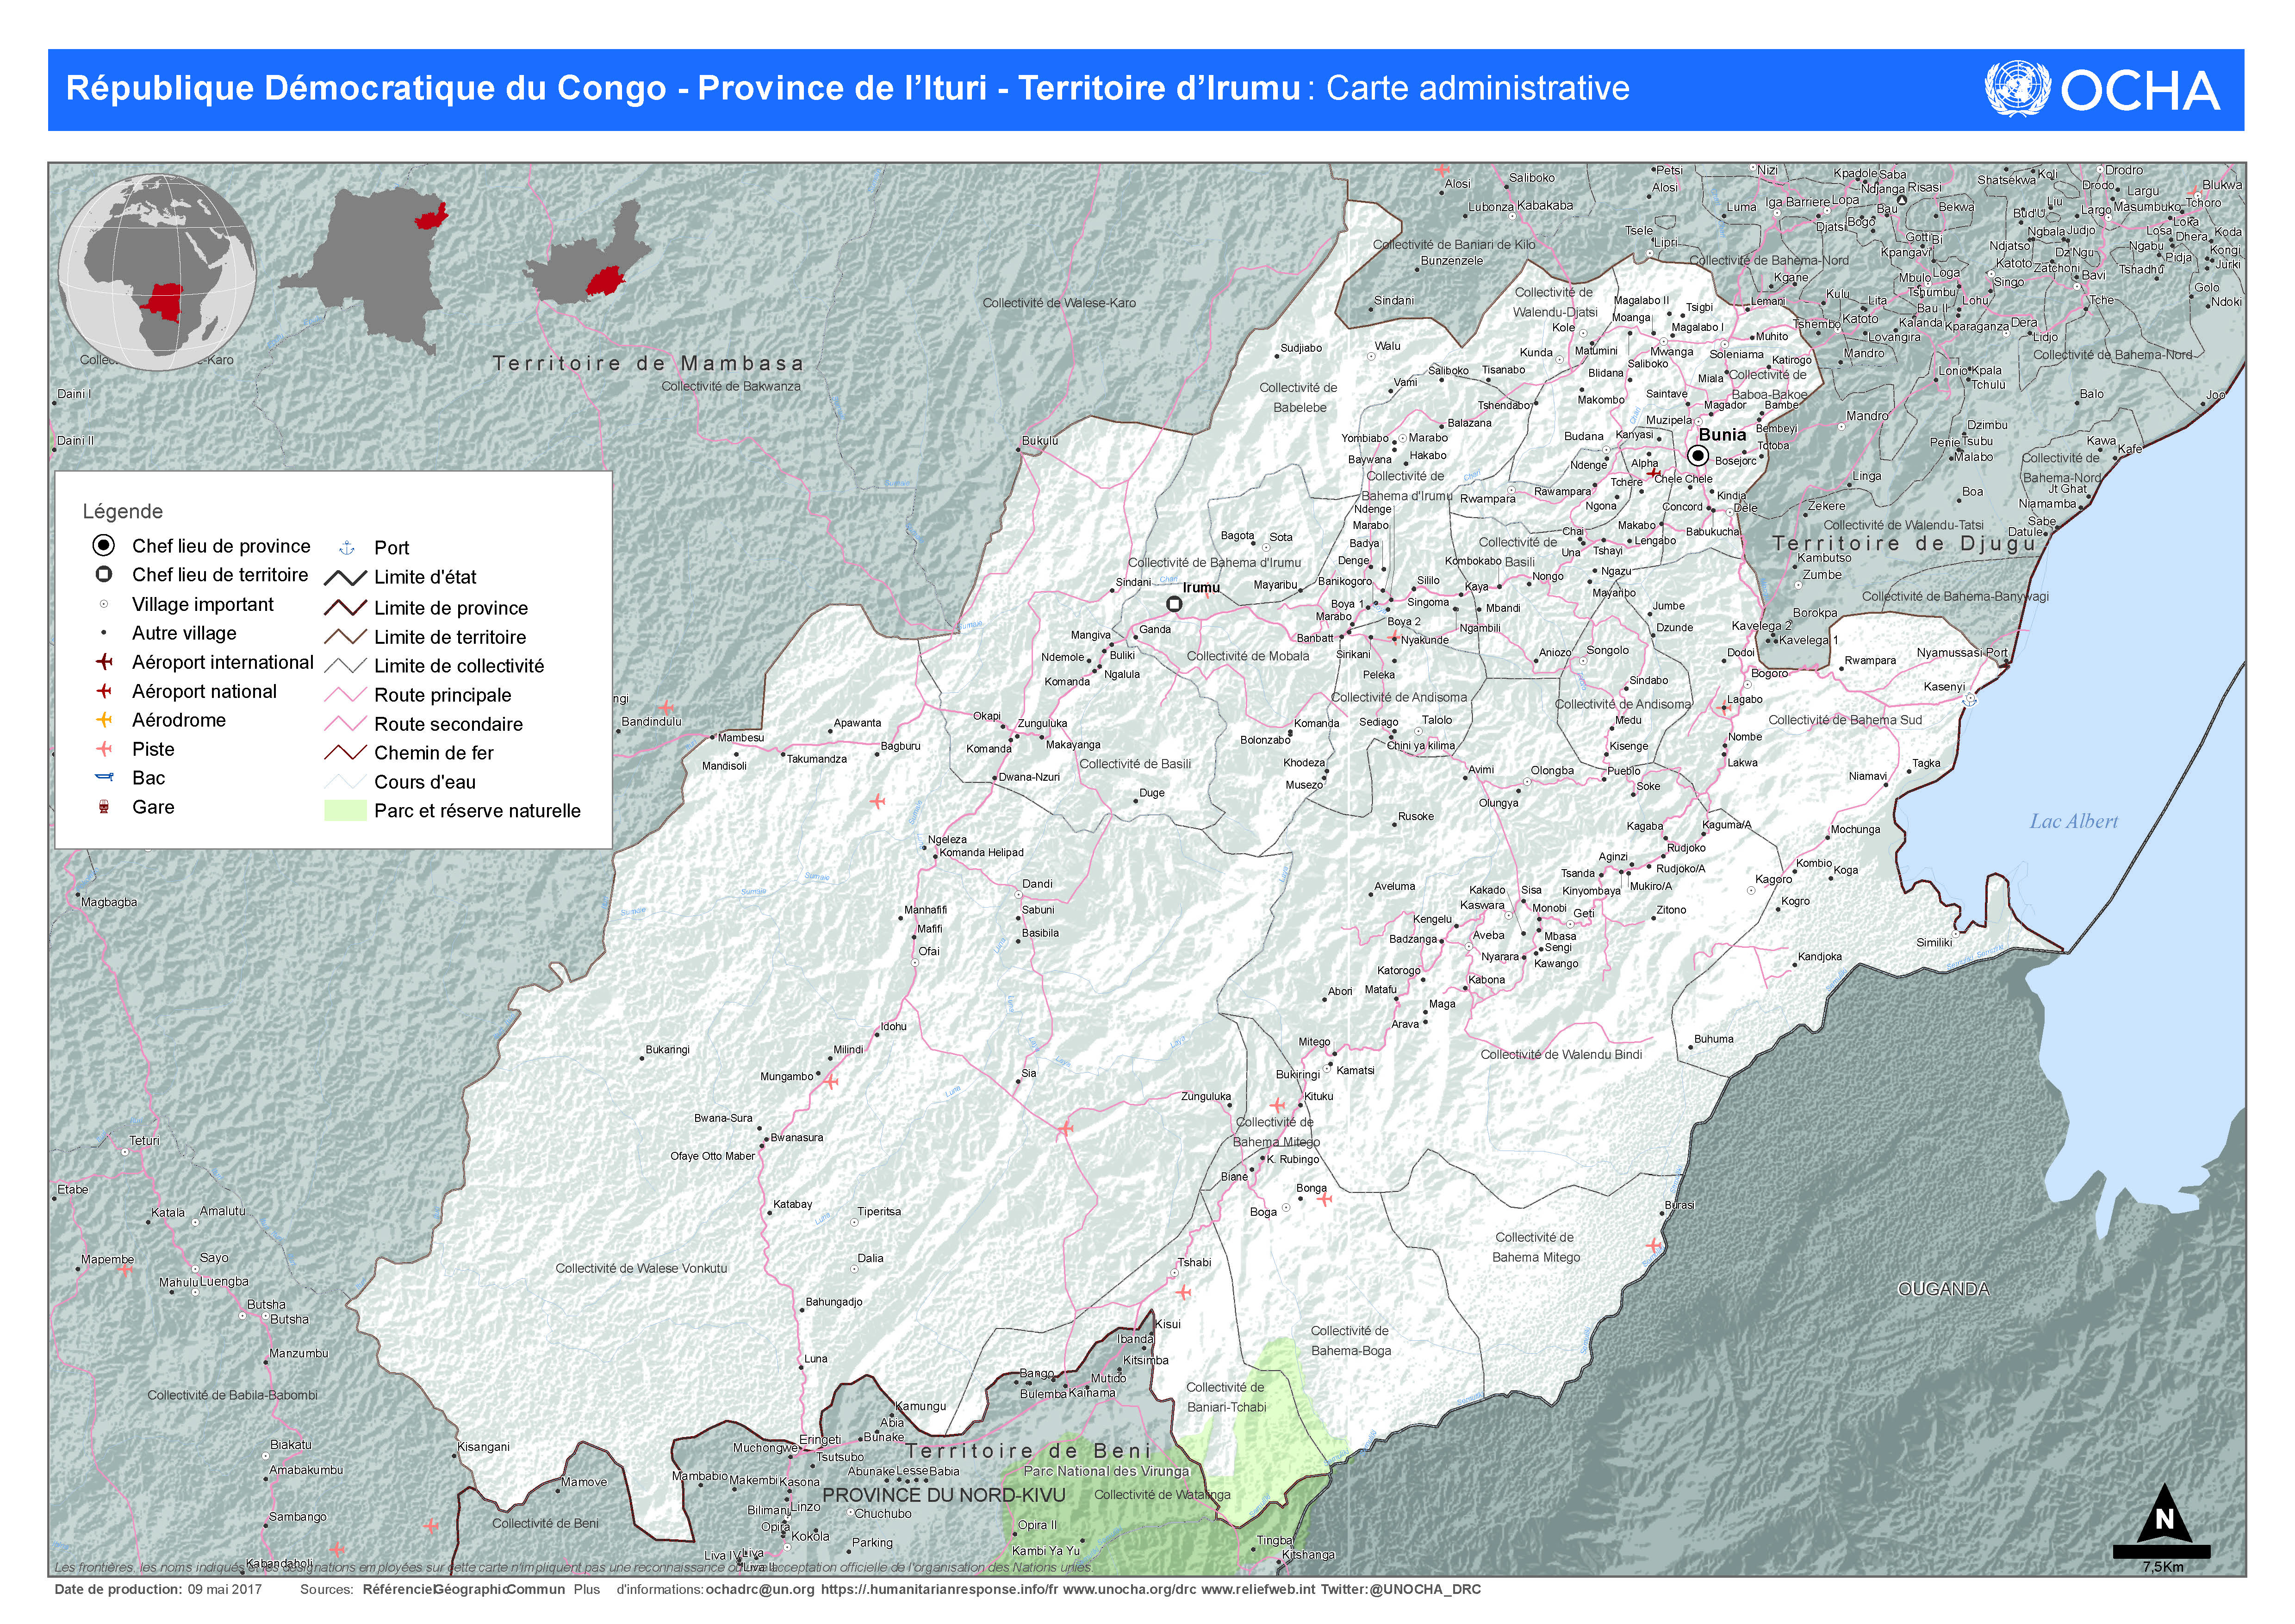The image size is (2295, 1624).
Task: Open the www.unocha.org/drc link
Action: pyautogui.click(x=1130, y=1589)
